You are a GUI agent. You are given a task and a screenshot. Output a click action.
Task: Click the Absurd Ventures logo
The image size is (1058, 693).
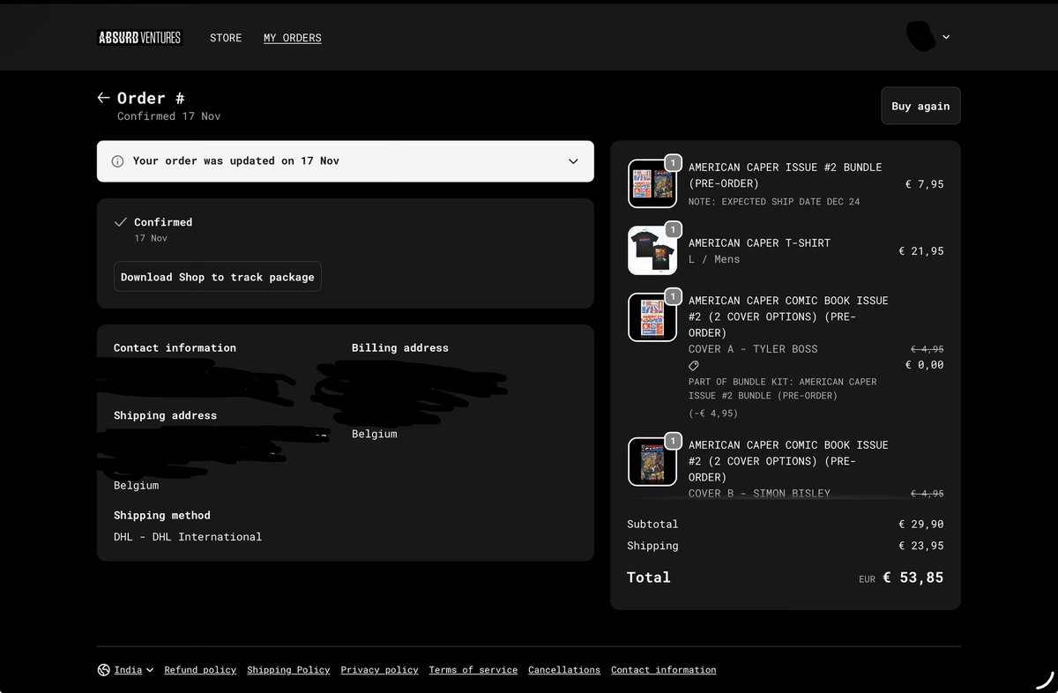(x=139, y=37)
